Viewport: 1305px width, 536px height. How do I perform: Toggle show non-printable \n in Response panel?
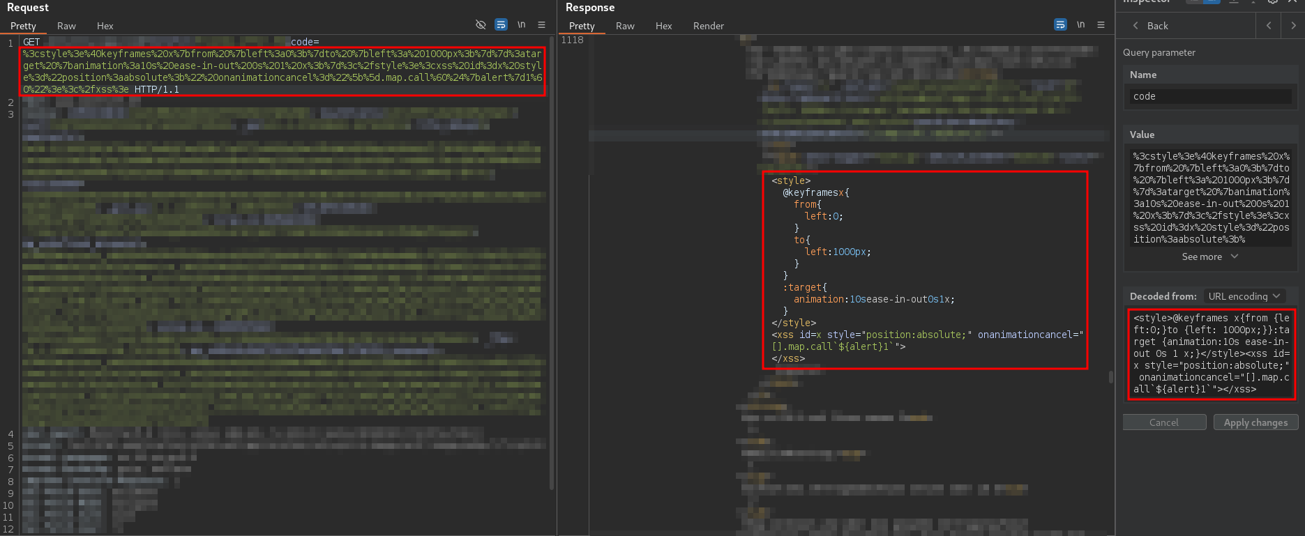[1080, 25]
